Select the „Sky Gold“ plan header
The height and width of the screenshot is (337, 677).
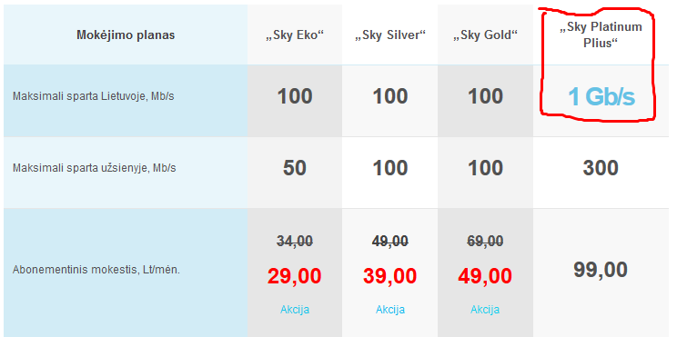point(485,35)
